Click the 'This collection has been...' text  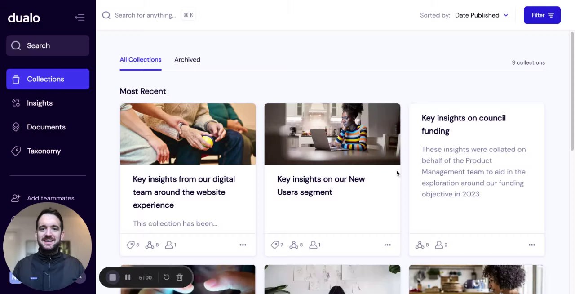(x=175, y=223)
